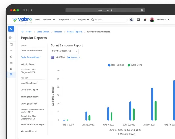
Task: Toggle Work Done legend green swatch
Action: [x=129, y=65]
